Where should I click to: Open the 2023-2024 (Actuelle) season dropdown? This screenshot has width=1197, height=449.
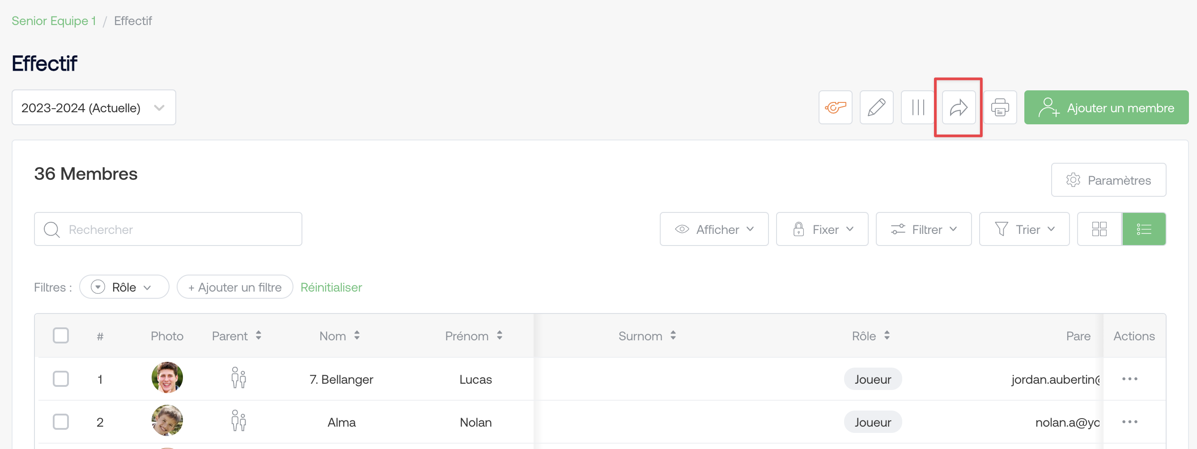94,107
